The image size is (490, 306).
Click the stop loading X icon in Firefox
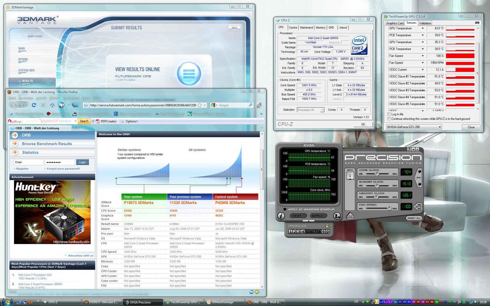tap(43, 105)
